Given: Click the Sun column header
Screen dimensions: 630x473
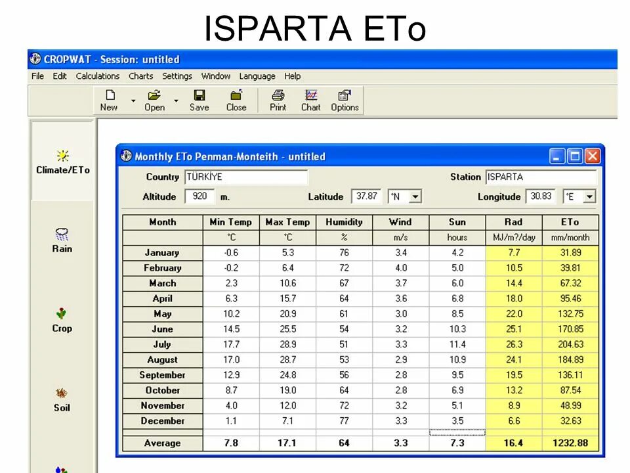Looking at the screenshot, I should [457, 222].
